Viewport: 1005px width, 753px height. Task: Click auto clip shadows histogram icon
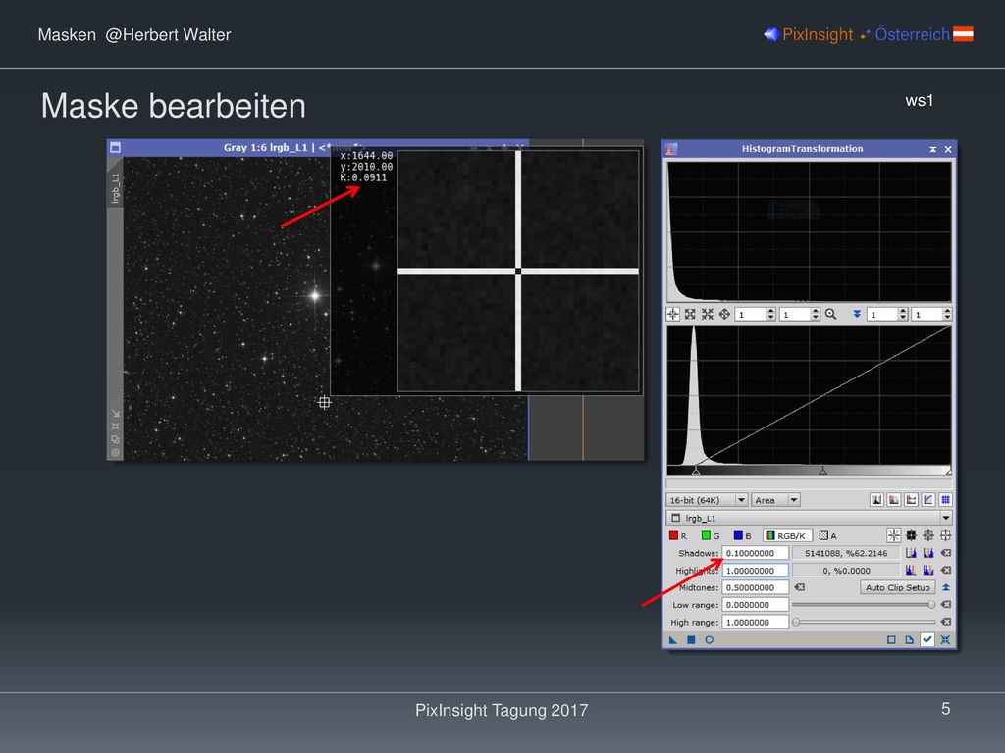click(x=912, y=553)
